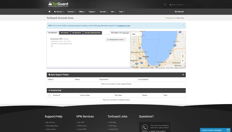Click the Invoice # column header

point(57,95)
